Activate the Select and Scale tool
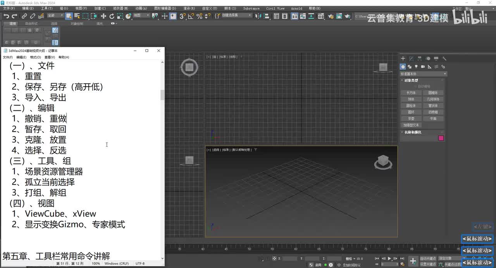The width and height of the screenshot is (496, 268). point(120,16)
